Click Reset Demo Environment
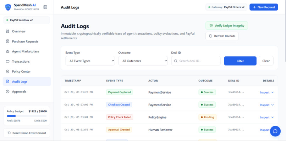Viewport: 286px width, 141px height. (x=27, y=133)
